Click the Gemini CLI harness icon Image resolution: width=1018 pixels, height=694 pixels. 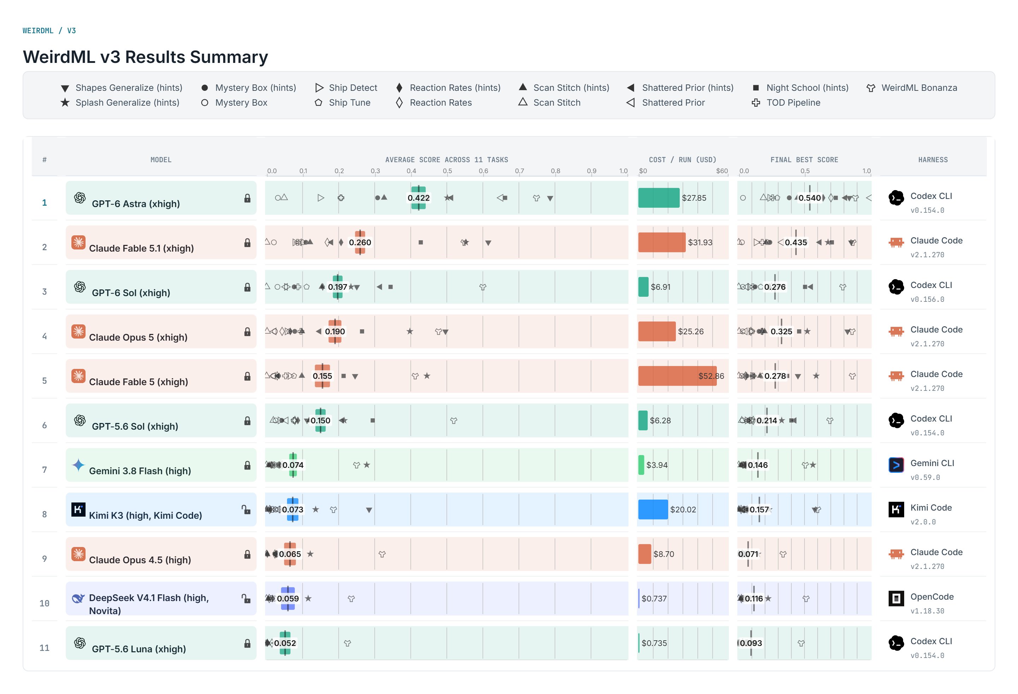pos(896,465)
